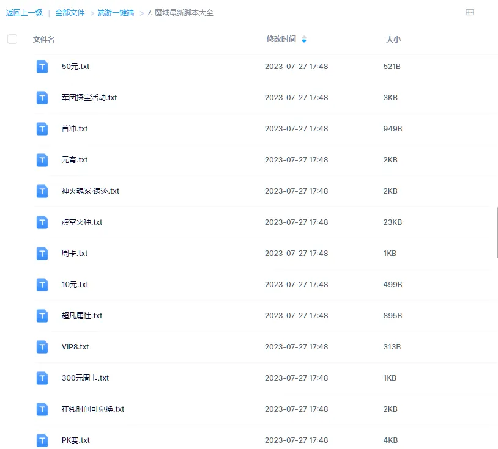Click the vertical scrollbar thumb
The image size is (498, 449).
[497, 233]
